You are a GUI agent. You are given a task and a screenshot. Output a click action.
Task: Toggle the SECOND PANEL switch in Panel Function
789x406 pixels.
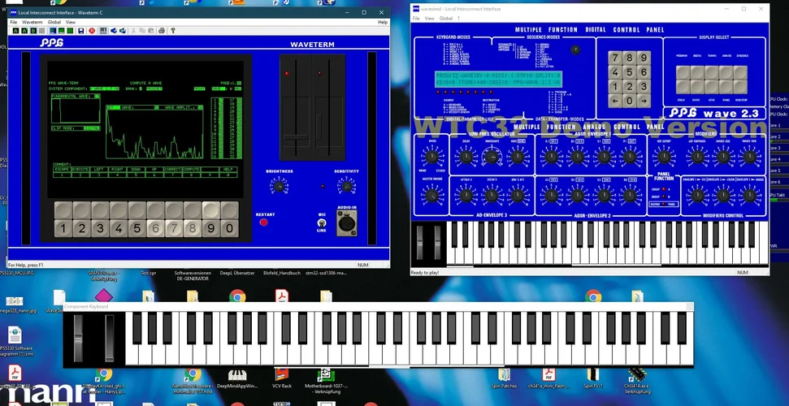coord(664,205)
